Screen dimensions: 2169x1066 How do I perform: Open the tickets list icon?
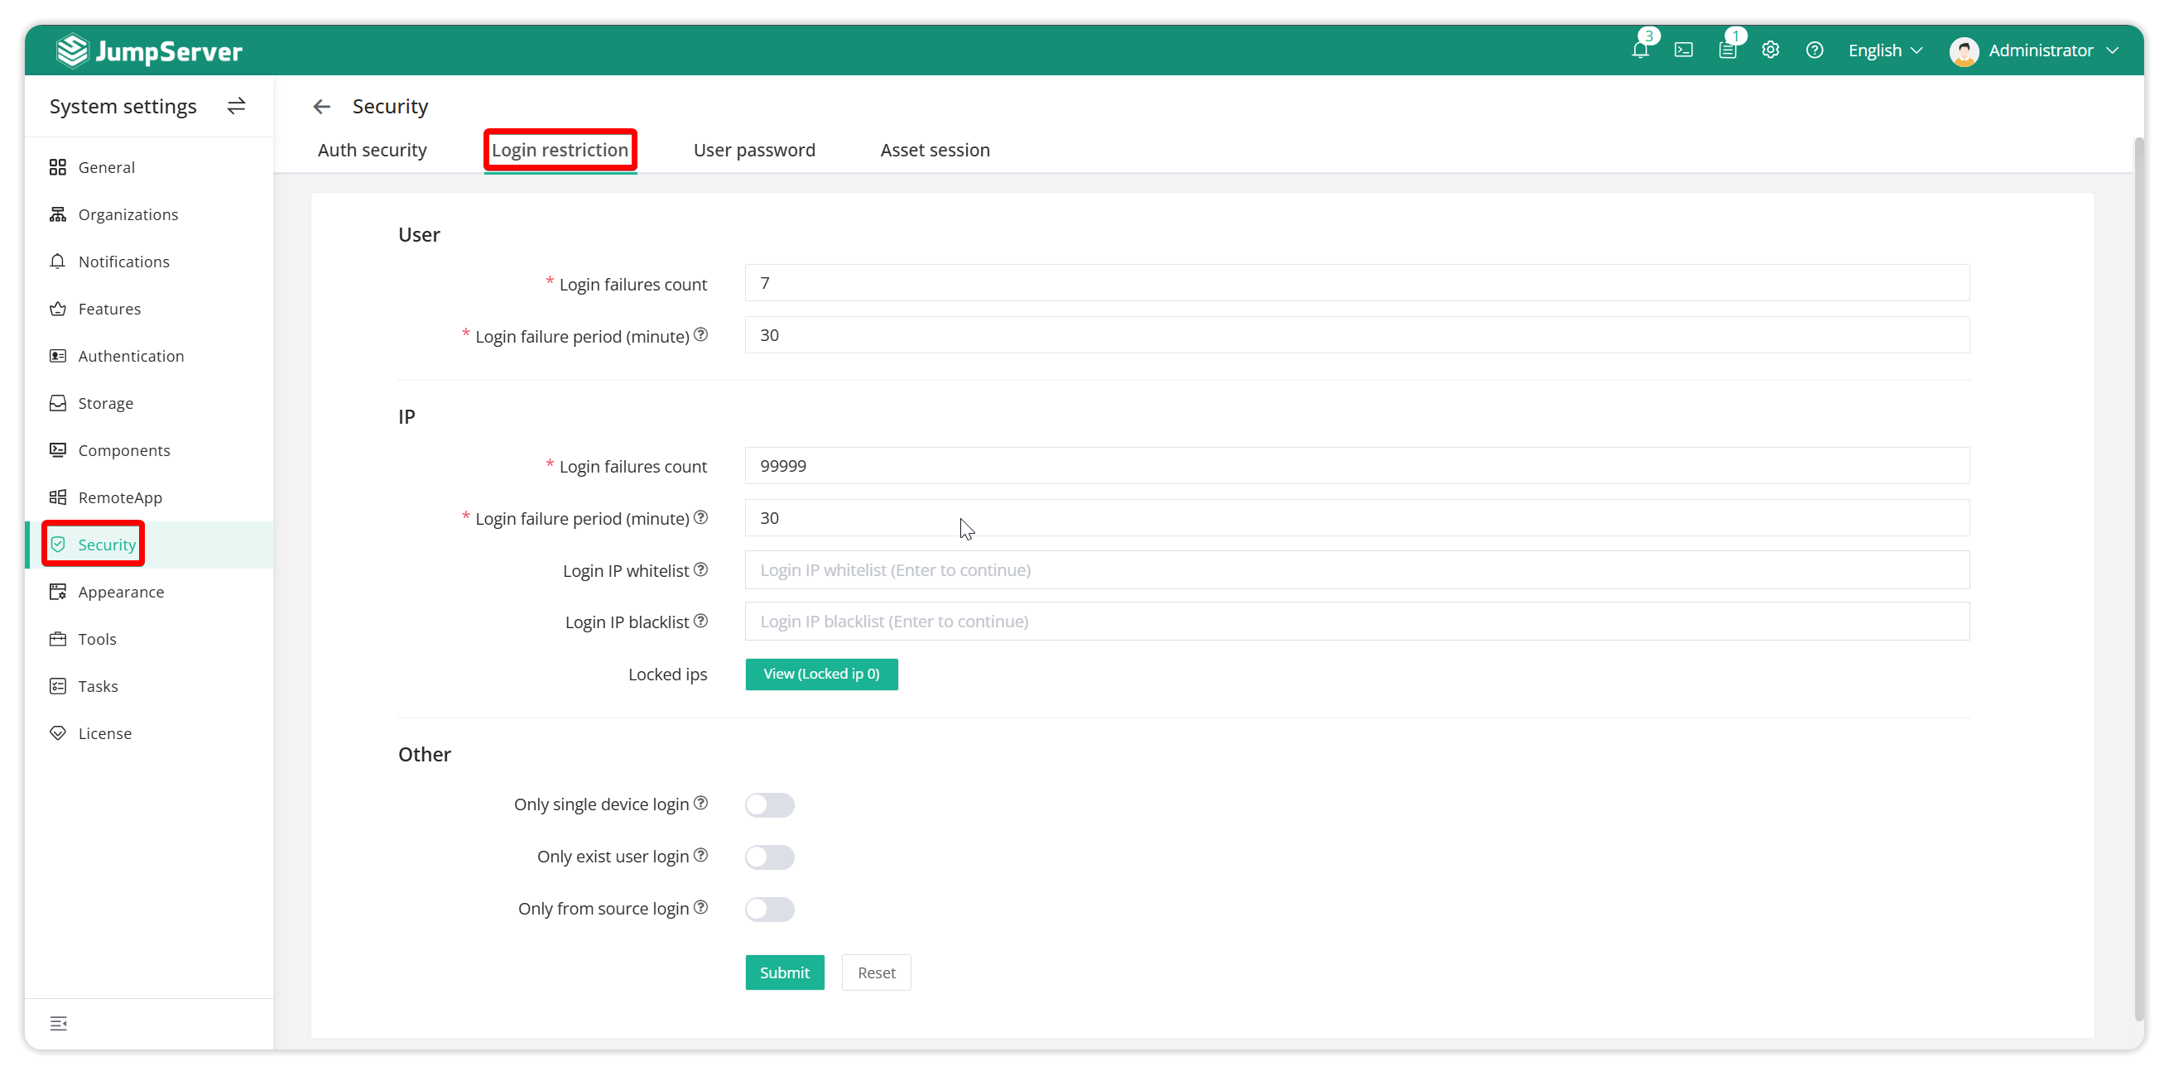(x=1727, y=50)
